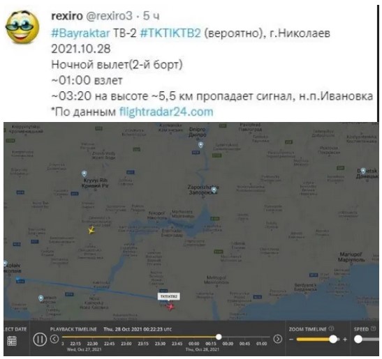Click the speed slider handle
The image size is (382, 359).
[358, 339]
